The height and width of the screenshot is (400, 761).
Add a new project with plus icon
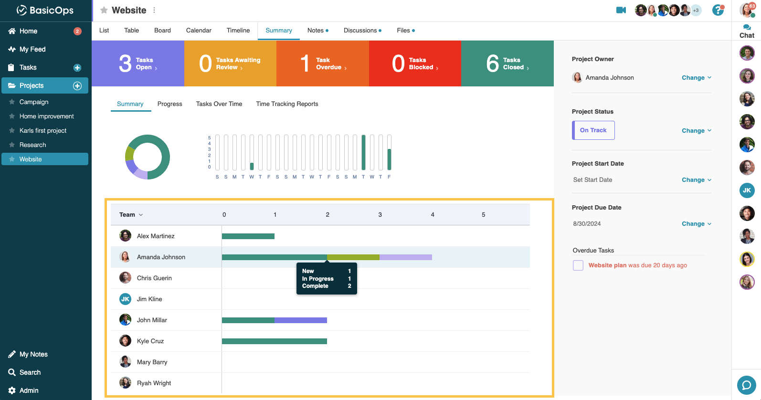(77, 86)
